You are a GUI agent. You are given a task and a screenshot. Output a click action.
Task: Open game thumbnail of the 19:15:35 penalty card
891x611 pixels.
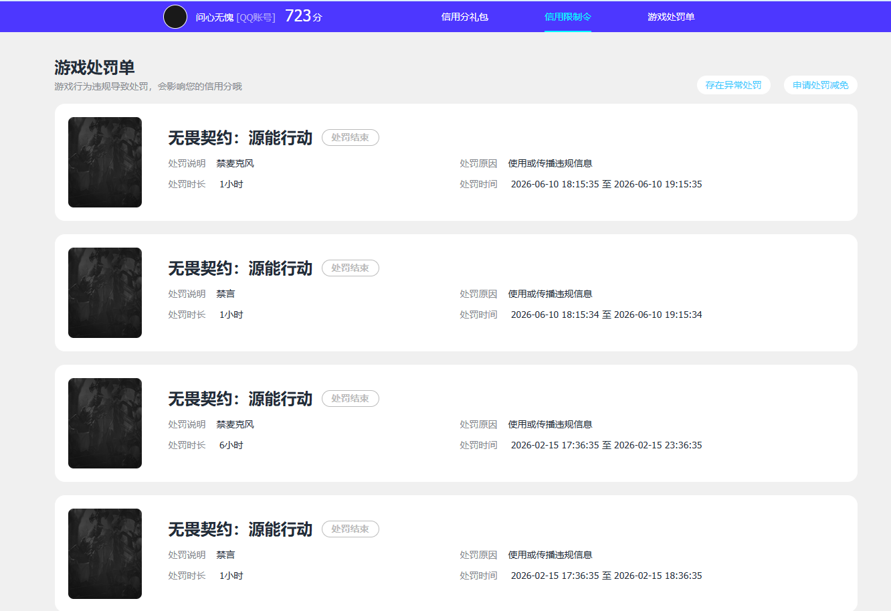[x=105, y=162]
